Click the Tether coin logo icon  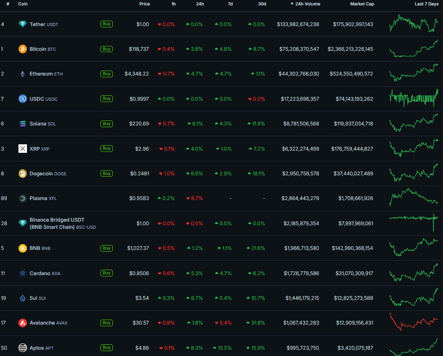[x=22, y=24]
